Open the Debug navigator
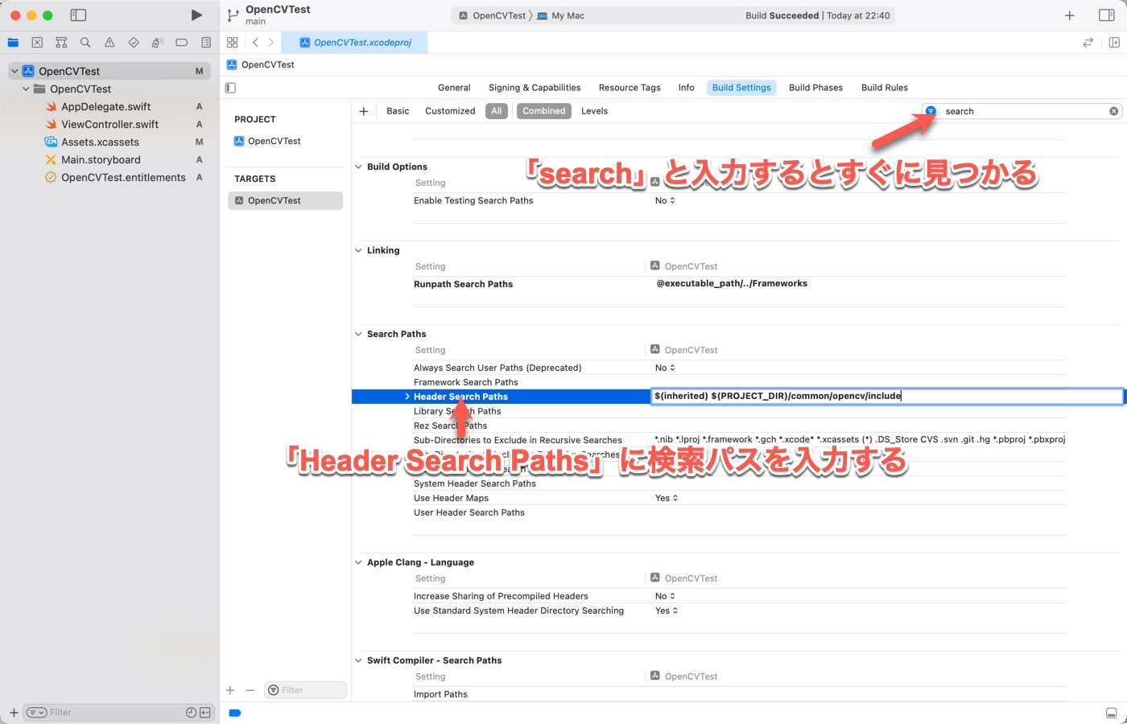The image size is (1127, 724). click(158, 43)
